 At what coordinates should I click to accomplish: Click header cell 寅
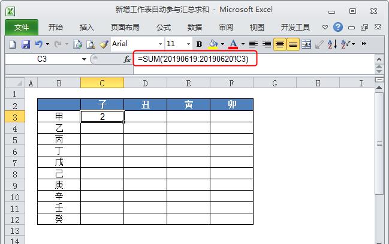point(189,104)
